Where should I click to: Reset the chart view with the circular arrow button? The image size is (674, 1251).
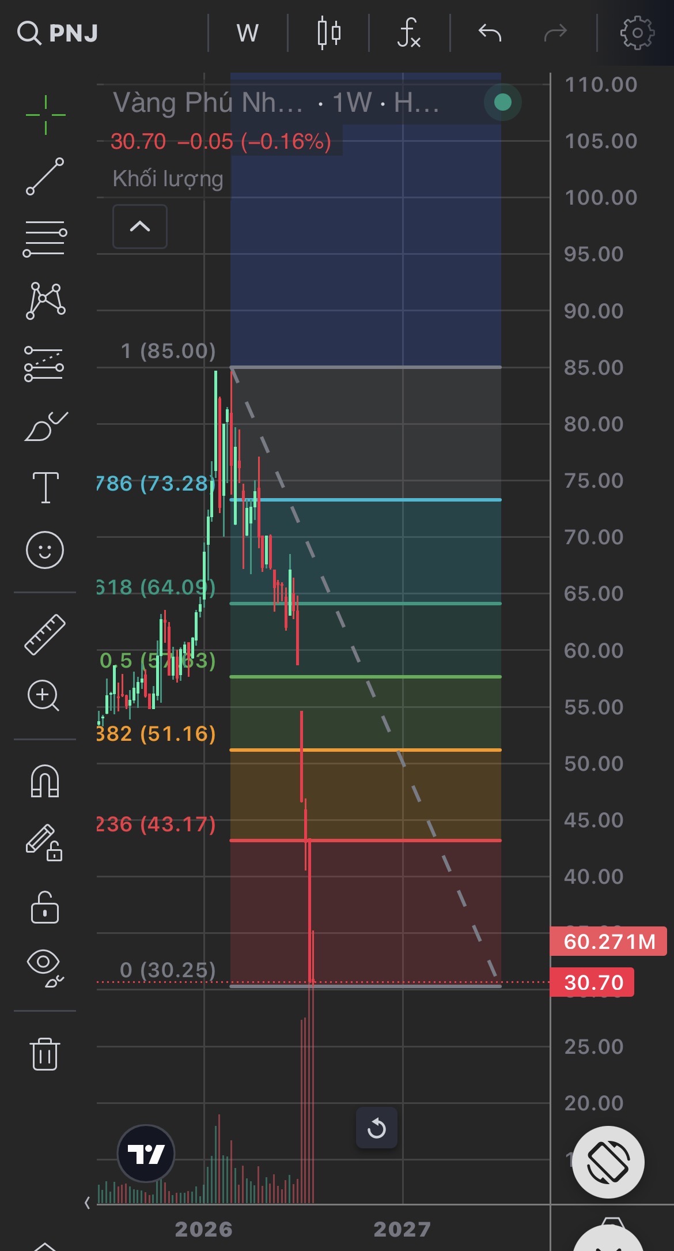pos(377,1128)
